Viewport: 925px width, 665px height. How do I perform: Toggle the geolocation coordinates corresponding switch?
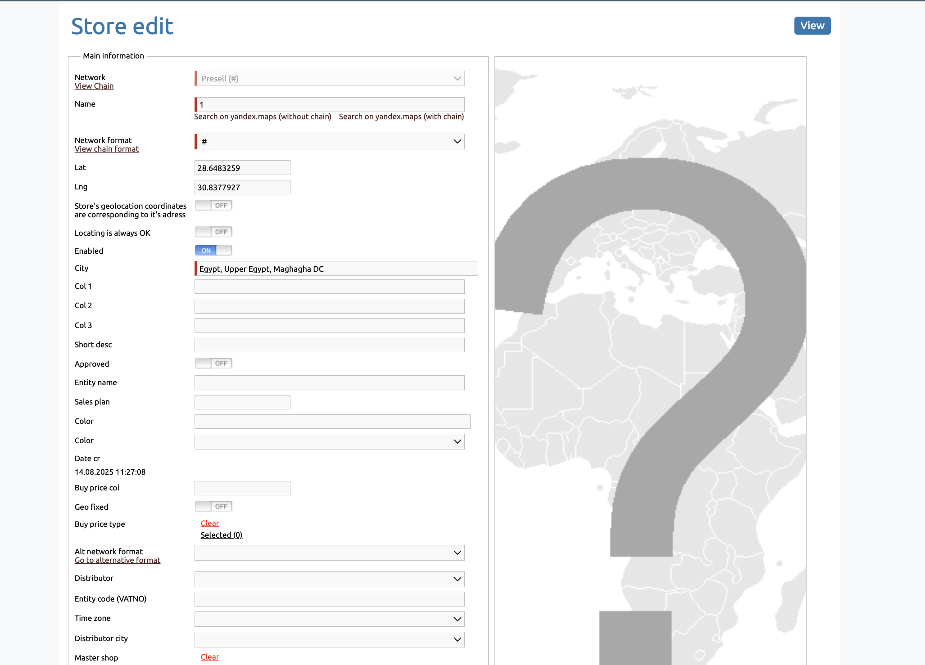coord(213,206)
